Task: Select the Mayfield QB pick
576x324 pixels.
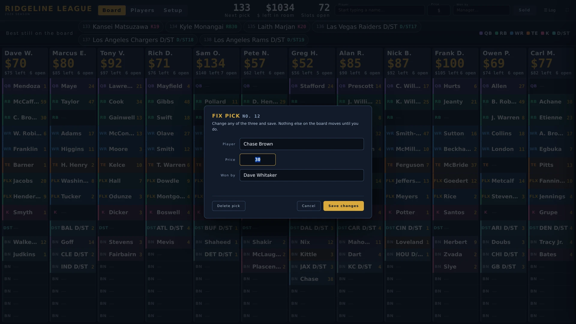Action: click(169, 86)
